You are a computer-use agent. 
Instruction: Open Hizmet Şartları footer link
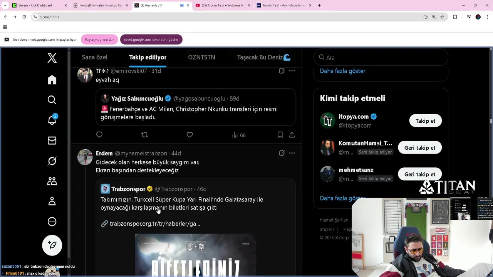click(334, 220)
